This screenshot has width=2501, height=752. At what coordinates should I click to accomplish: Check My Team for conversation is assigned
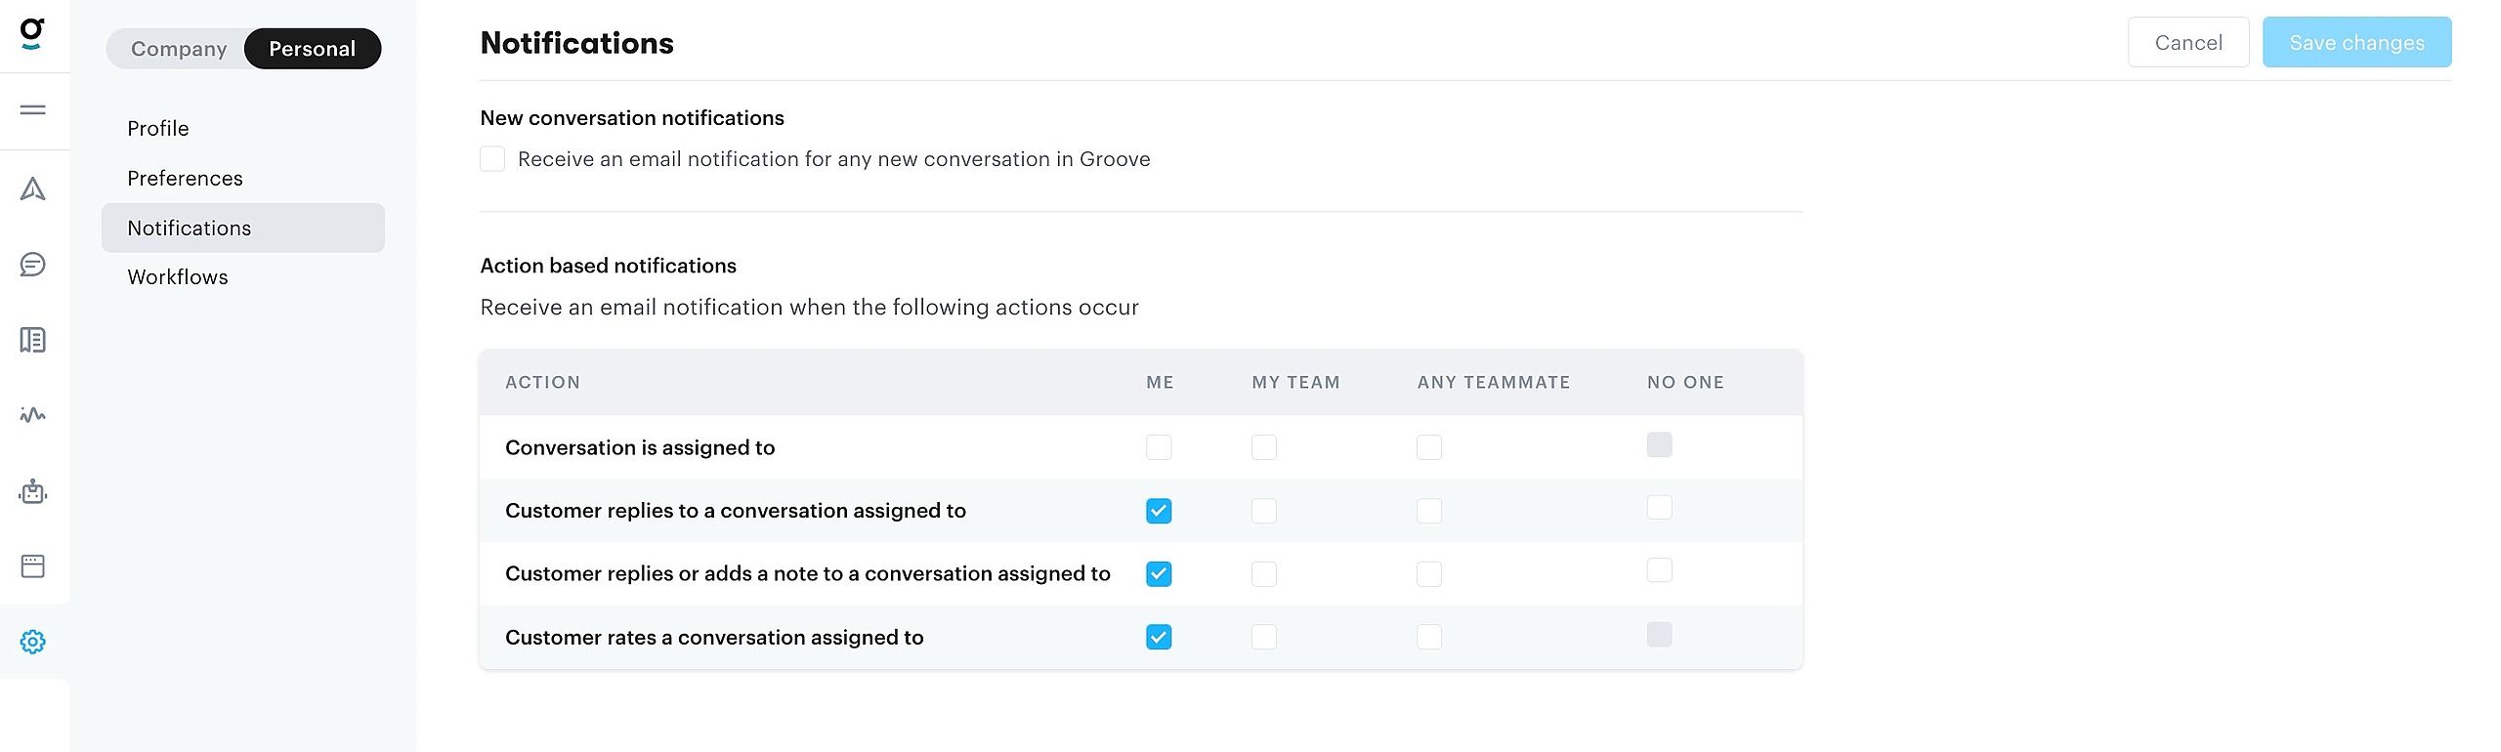click(1263, 447)
